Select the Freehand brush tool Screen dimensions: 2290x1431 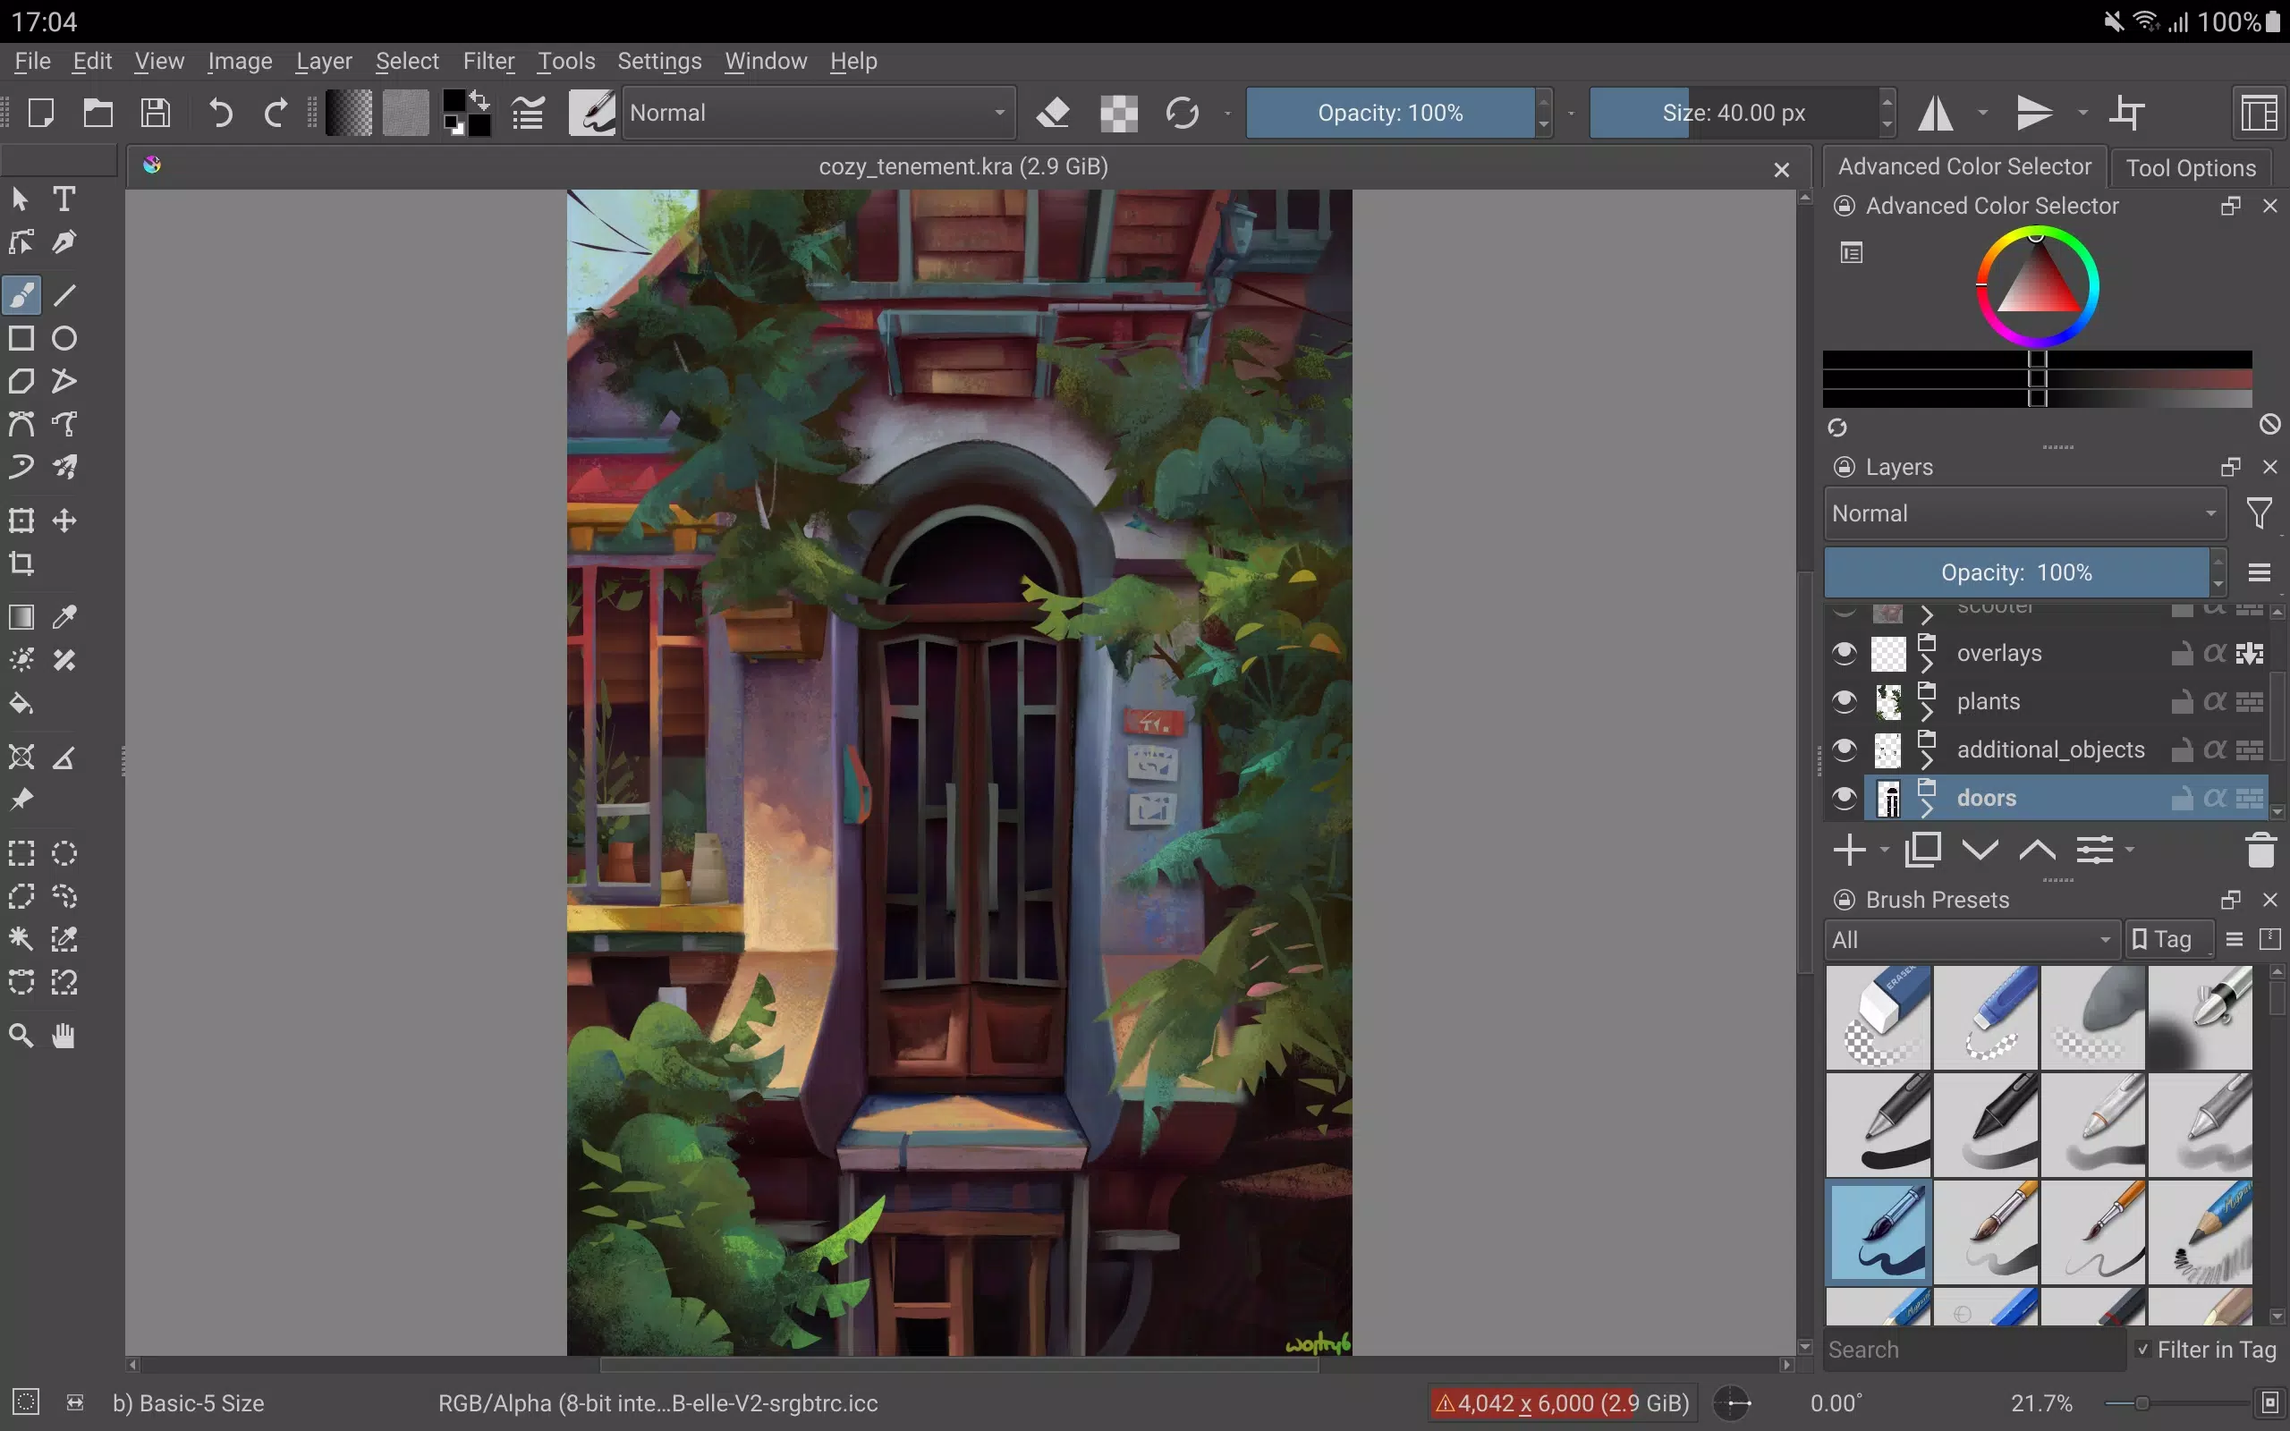[21, 293]
